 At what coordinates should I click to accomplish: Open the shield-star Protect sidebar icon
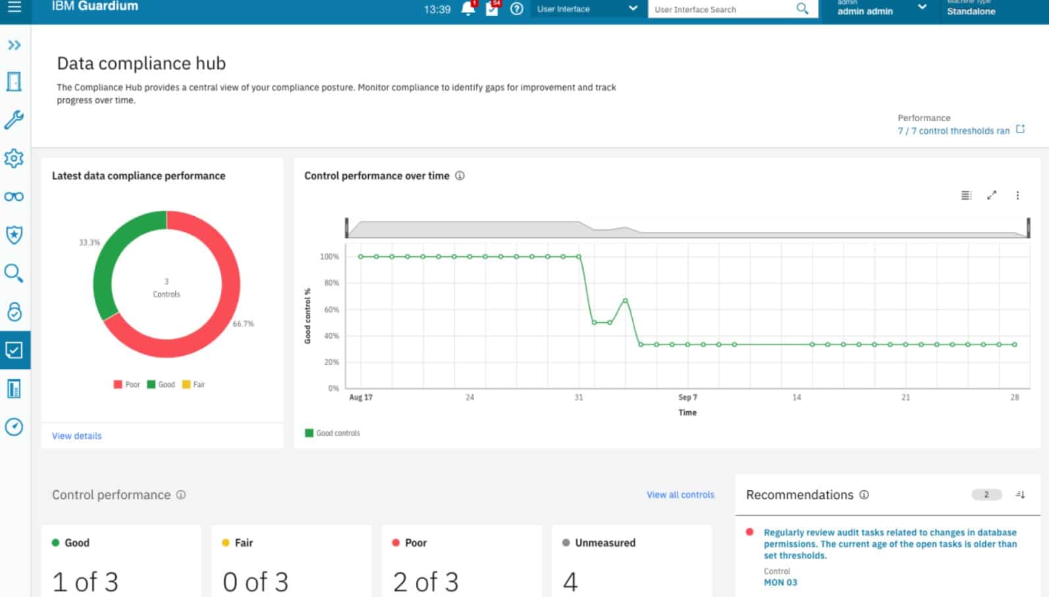click(x=14, y=235)
